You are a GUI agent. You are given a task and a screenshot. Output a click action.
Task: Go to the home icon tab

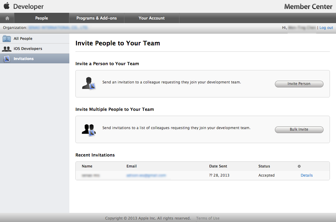7,18
